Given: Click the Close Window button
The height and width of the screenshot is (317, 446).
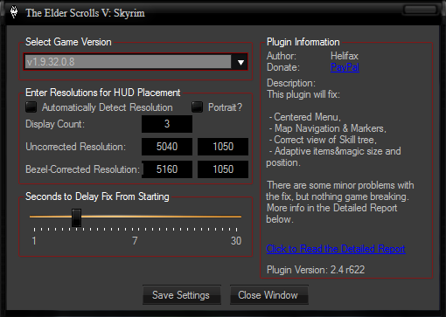Looking at the screenshot, I should pos(268,295).
